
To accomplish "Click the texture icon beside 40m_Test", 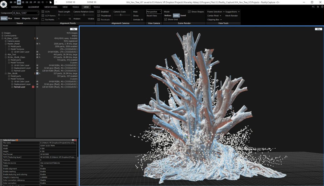I will coord(40,55).
